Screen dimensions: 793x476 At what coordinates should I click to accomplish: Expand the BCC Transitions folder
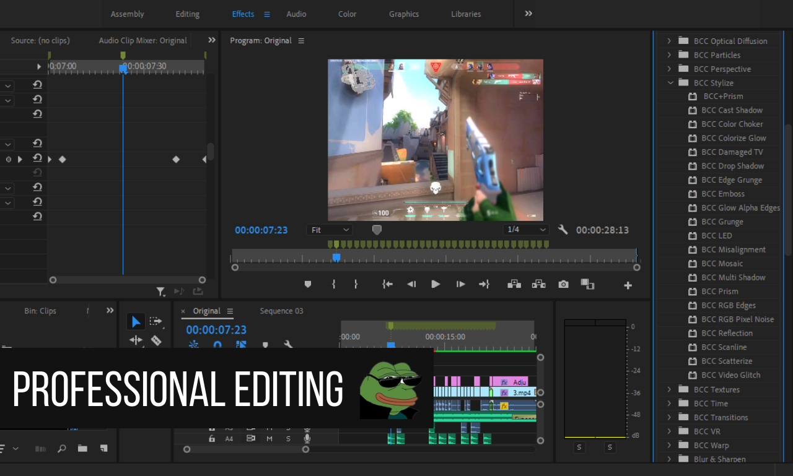[x=669, y=417]
